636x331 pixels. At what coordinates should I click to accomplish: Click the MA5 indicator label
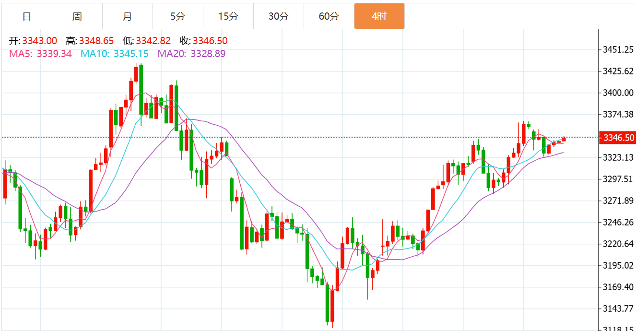40,54
